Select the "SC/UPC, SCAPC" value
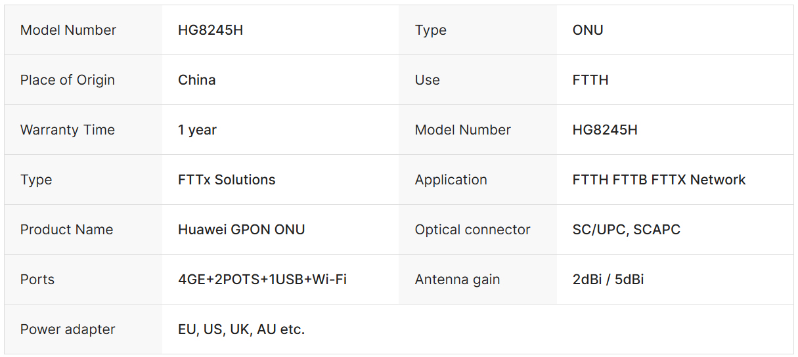 626,230
